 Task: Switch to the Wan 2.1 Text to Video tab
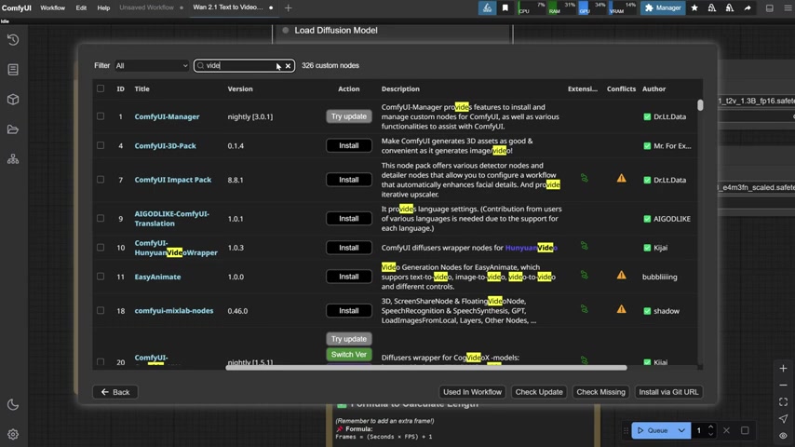click(228, 7)
